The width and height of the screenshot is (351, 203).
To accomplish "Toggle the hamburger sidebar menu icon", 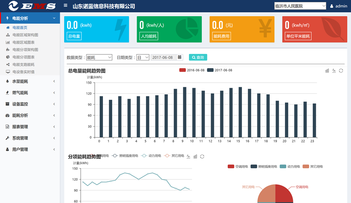I will (66, 6).
